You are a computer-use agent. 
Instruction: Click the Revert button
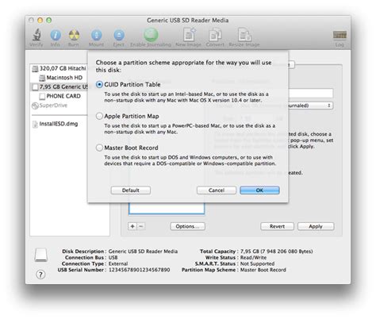point(277,226)
